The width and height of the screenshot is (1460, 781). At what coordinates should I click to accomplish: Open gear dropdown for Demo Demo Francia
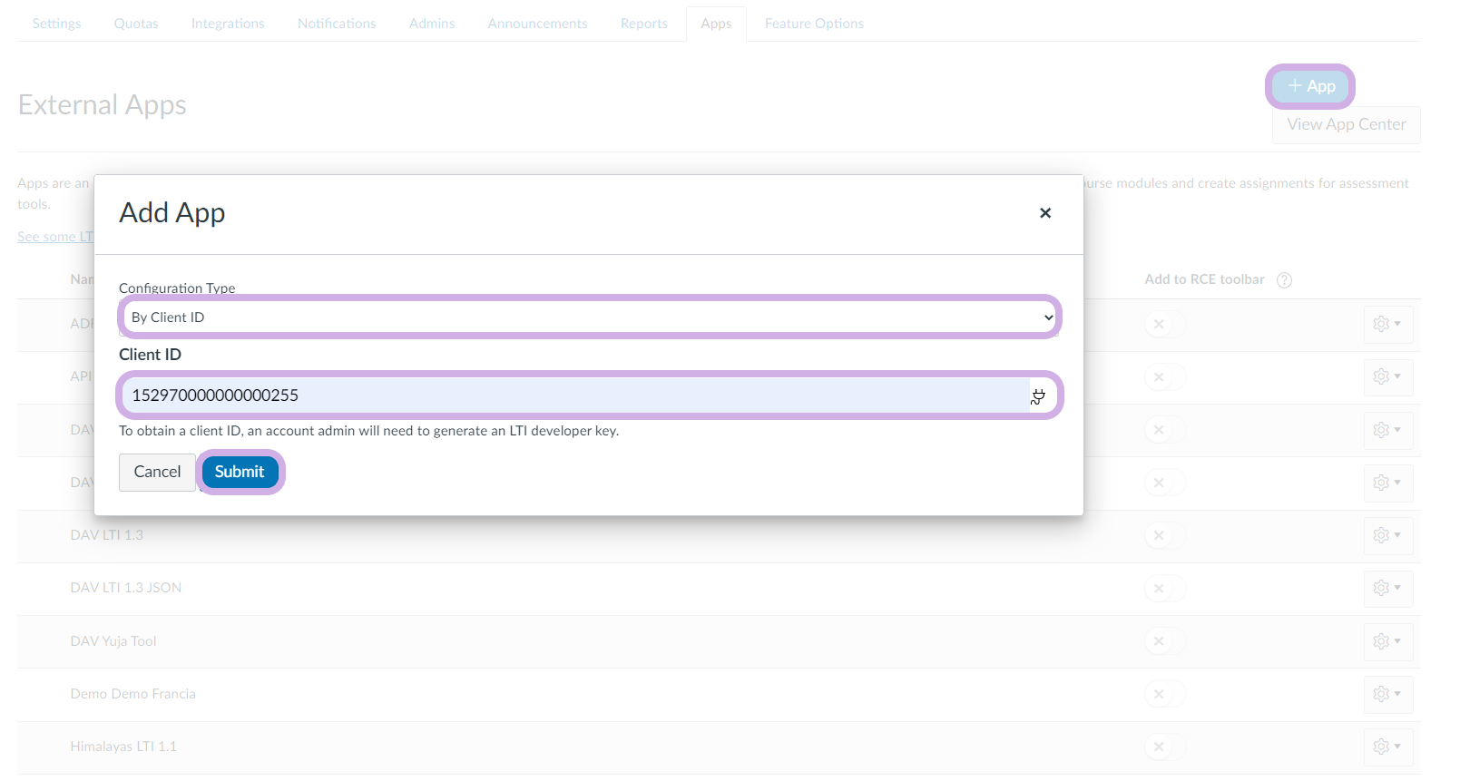click(1387, 695)
